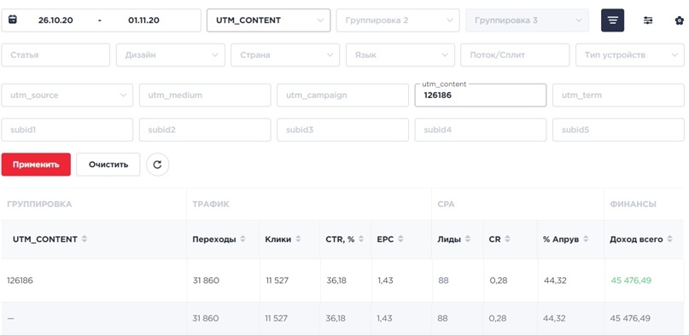The image size is (689, 335).
Task: Click the end date 01.11.20
Action: tap(143, 20)
